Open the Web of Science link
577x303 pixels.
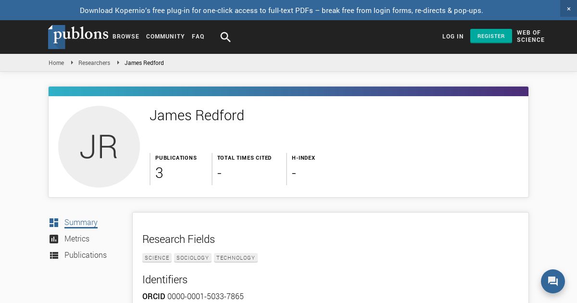pos(530,37)
